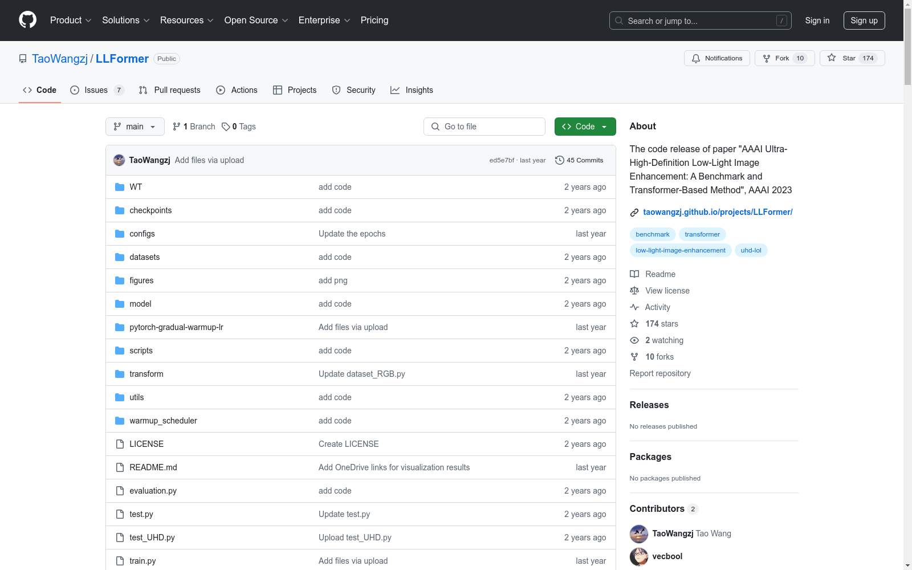The height and width of the screenshot is (570, 912).
Task: Switch to the Security tab
Action: [x=354, y=90]
